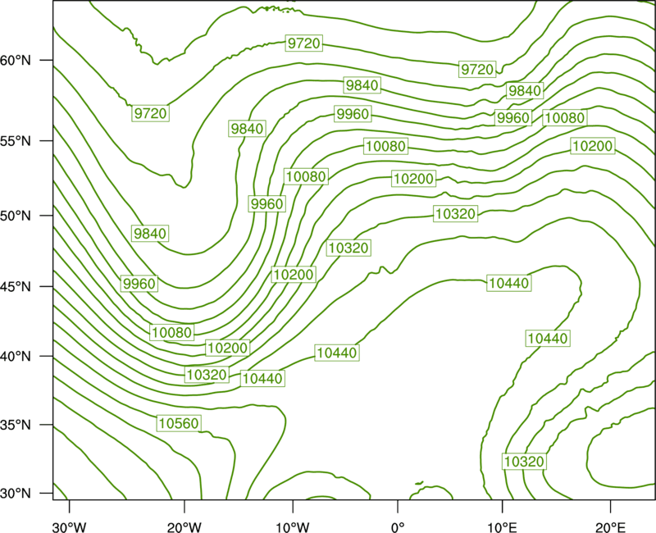Select the 35°N latitude axis label
Screen dimensions: 656x533
tap(16, 425)
